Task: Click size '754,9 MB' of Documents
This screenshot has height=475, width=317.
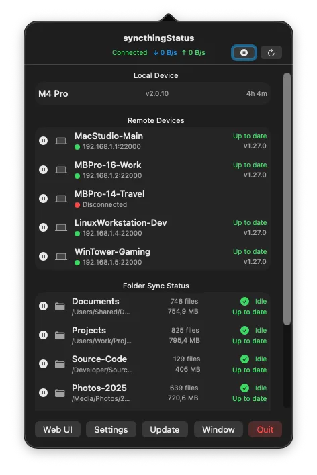Action: pyautogui.click(x=183, y=312)
